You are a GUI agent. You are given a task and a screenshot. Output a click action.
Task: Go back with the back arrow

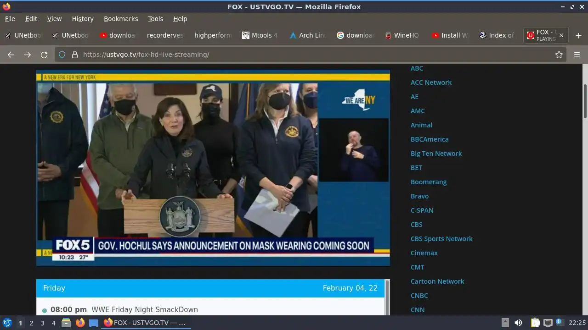(x=11, y=55)
